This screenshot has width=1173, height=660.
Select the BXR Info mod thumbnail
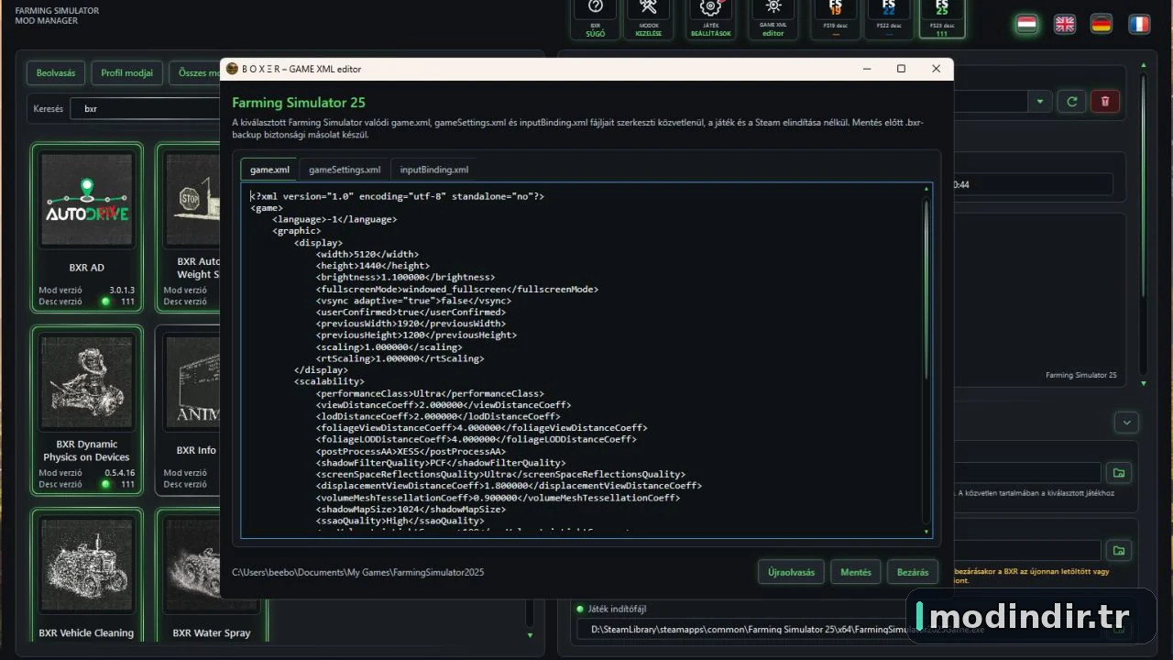pyautogui.click(x=193, y=380)
